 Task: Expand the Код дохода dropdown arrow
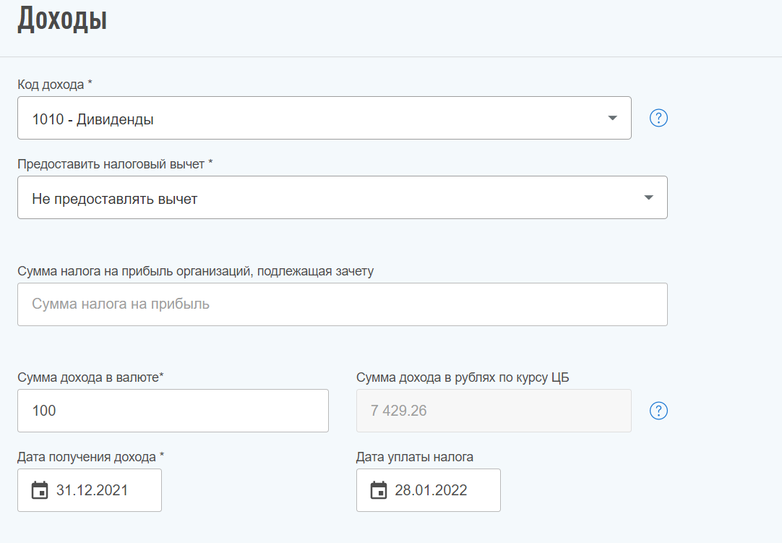[x=612, y=118]
